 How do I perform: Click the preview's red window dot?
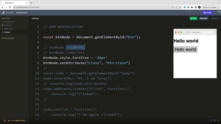pos(176,32)
